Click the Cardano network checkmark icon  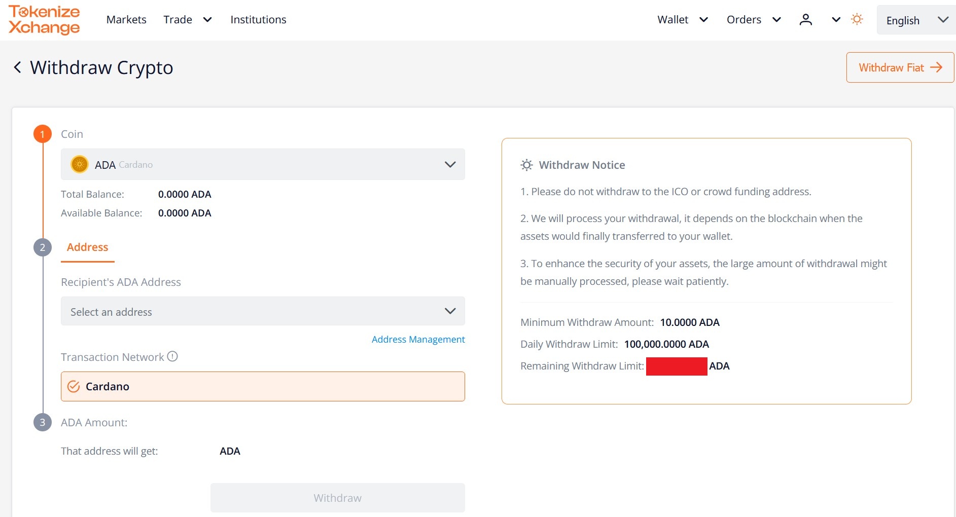point(74,386)
